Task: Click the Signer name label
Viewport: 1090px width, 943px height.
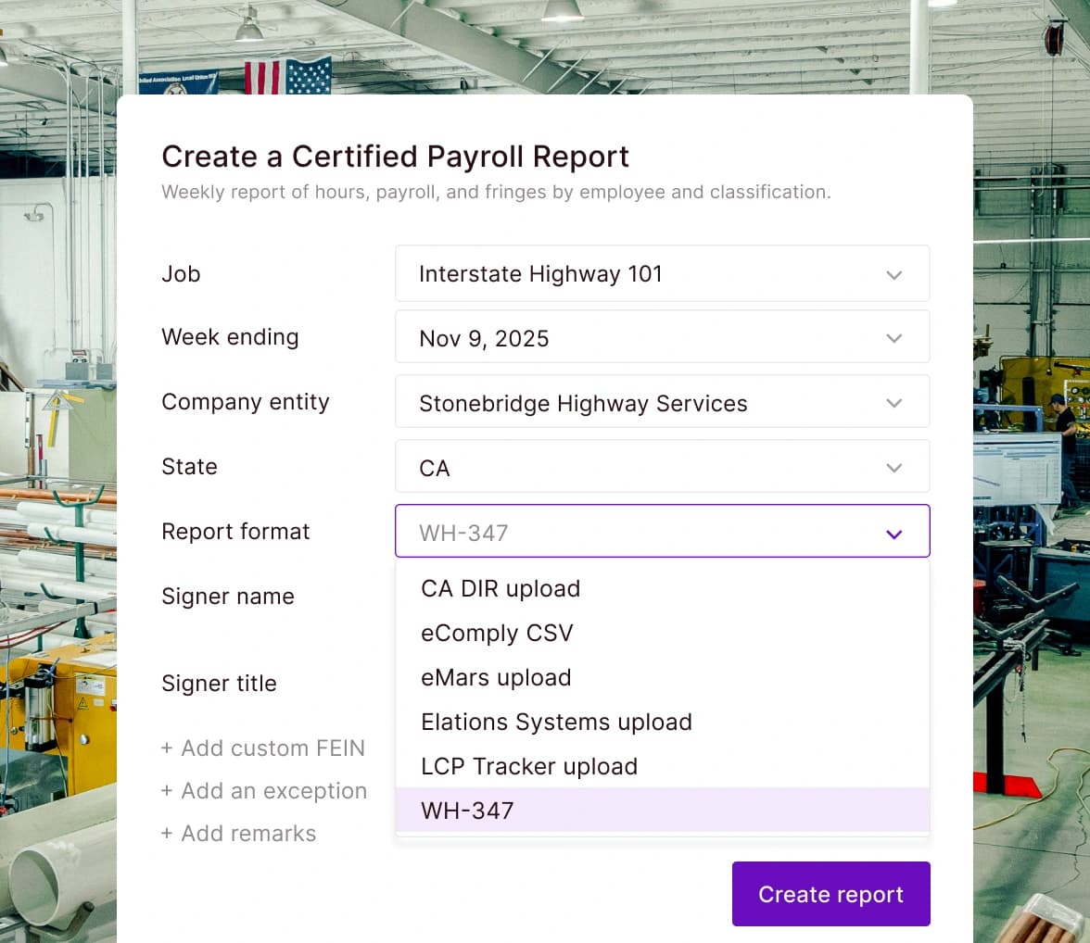Action: (x=228, y=597)
